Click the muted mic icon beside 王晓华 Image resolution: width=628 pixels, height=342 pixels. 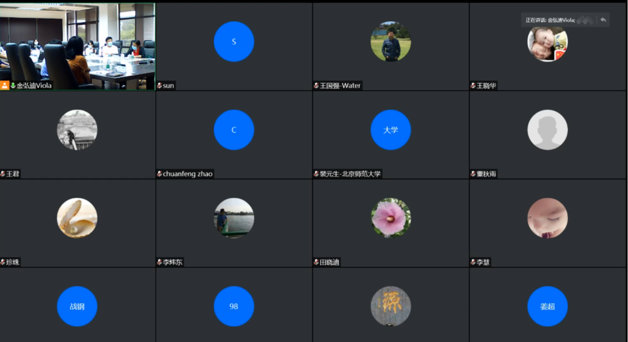(x=473, y=86)
